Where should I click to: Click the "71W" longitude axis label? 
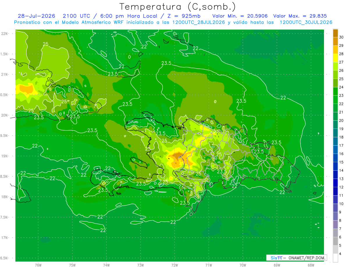point(209,265)
